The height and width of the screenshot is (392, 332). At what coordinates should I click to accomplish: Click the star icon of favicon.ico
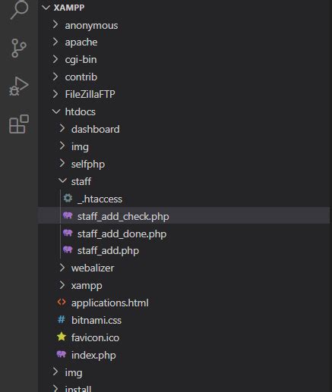62,337
